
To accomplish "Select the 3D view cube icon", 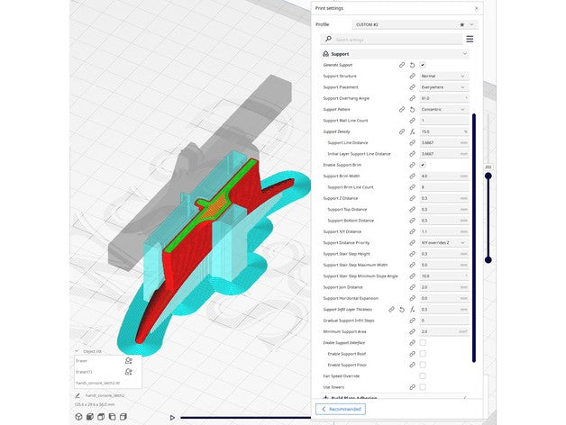I will point(78,417).
